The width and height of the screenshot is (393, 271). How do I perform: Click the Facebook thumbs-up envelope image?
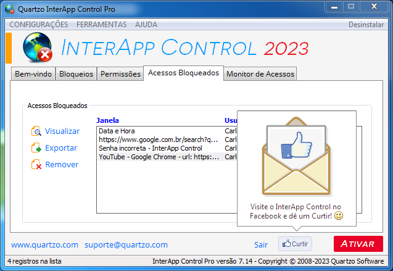coord(296,159)
